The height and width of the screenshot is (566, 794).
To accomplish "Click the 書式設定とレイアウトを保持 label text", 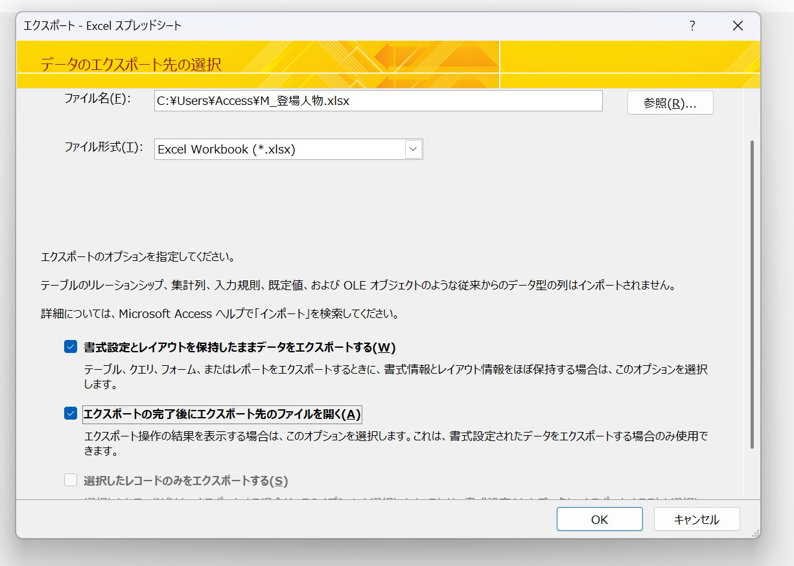I will (240, 348).
